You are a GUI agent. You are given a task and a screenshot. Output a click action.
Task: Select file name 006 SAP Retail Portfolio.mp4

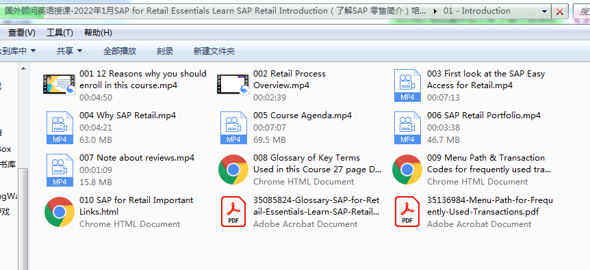click(x=484, y=116)
